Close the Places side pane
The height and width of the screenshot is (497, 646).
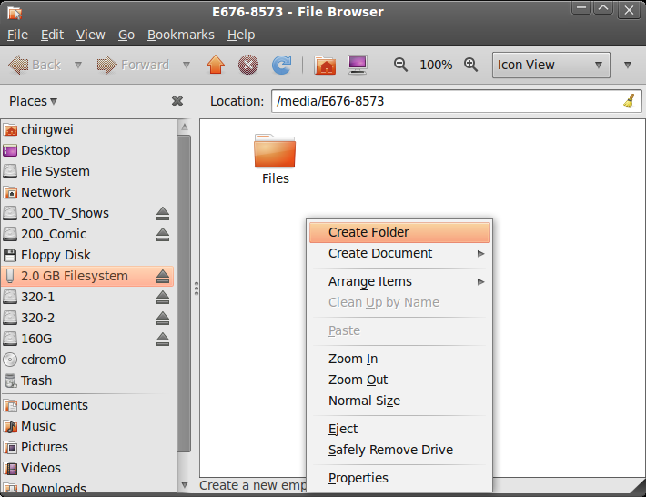click(x=177, y=101)
